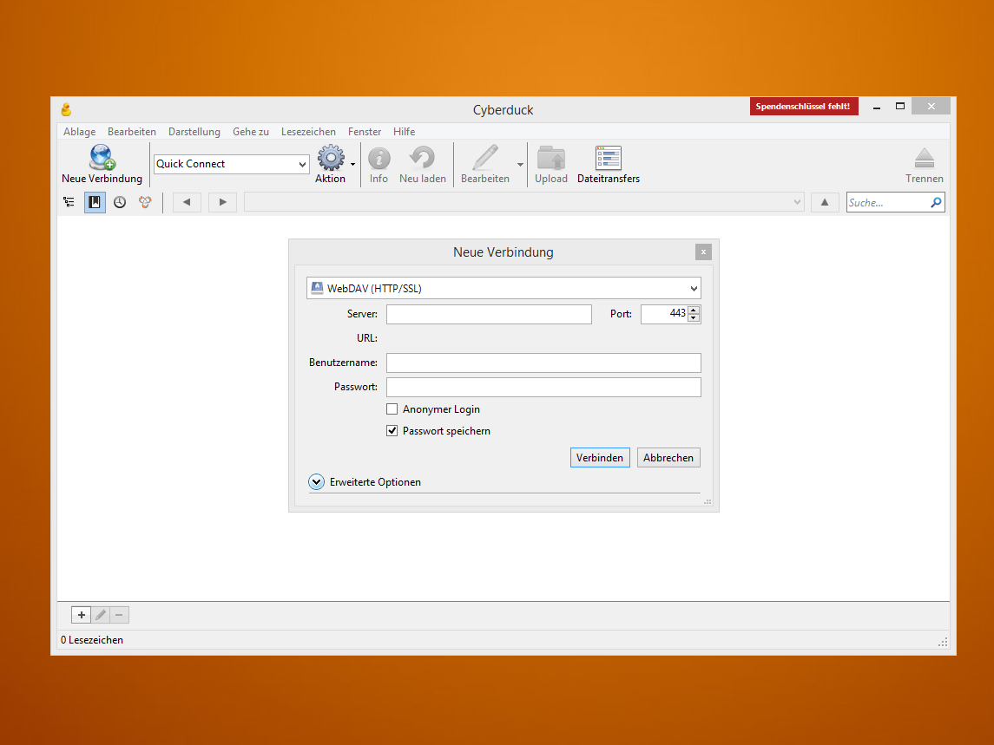Open the WebDAV (HTTP/SSL) protocol dropdown
The height and width of the screenshot is (745, 994).
(x=504, y=288)
